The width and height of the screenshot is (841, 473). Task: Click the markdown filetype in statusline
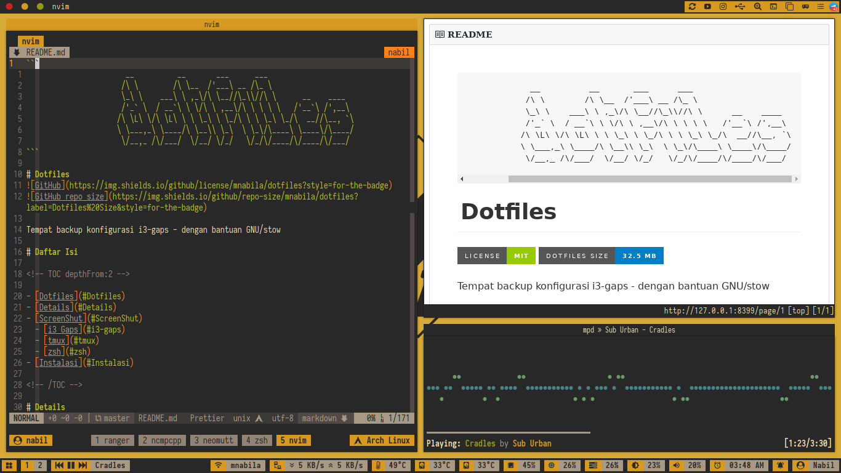[324, 418]
